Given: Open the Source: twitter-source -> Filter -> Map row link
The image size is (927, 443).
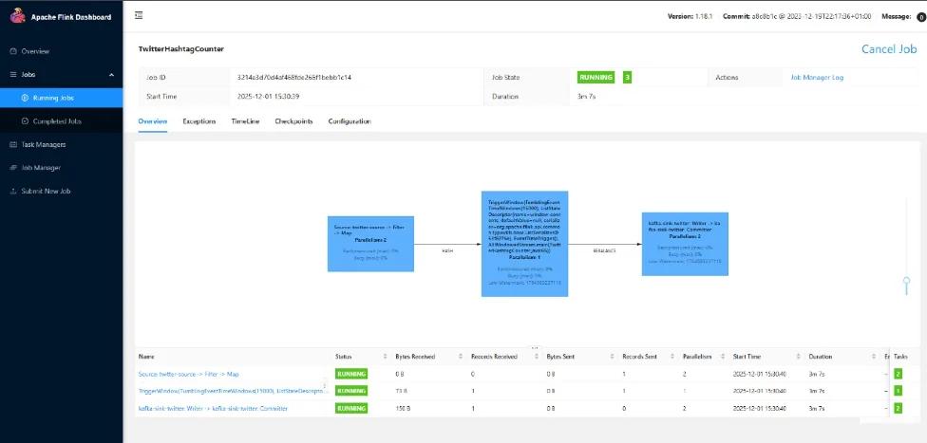Looking at the screenshot, I should coord(189,374).
